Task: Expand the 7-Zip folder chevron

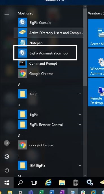Action: pyautogui.click(x=80, y=94)
